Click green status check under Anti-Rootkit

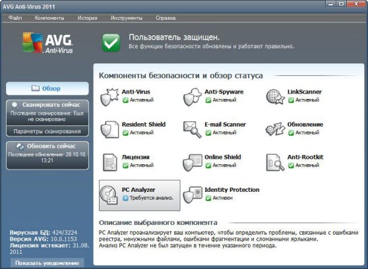291,165
